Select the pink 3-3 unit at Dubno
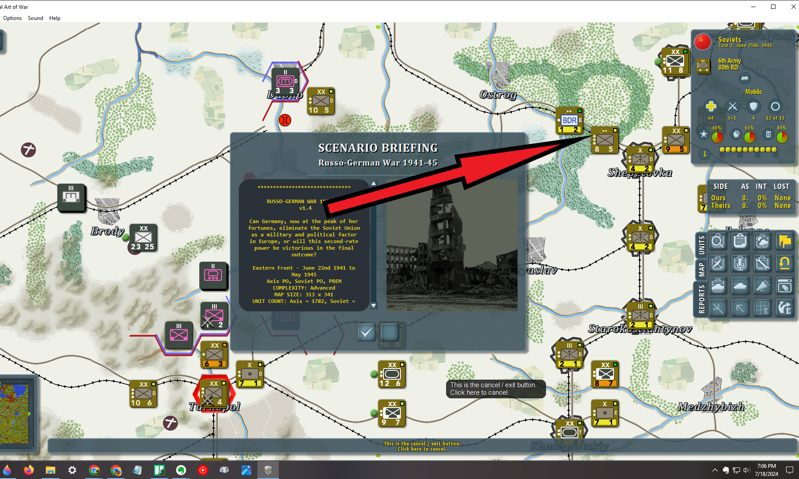The image size is (799, 479). pyautogui.click(x=285, y=82)
